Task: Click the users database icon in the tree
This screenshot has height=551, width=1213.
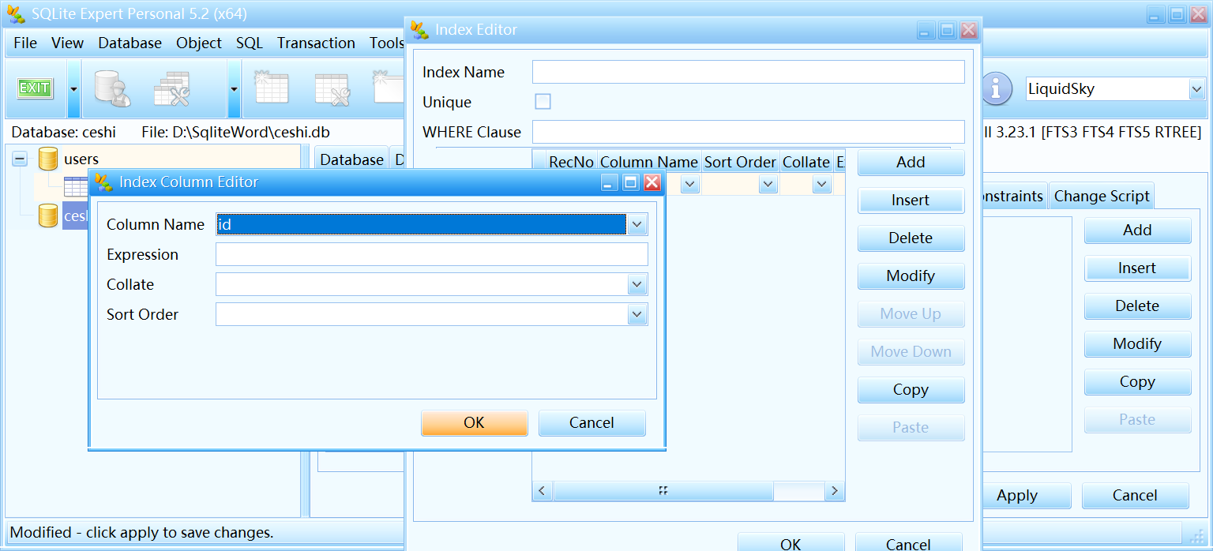Action: click(x=47, y=159)
